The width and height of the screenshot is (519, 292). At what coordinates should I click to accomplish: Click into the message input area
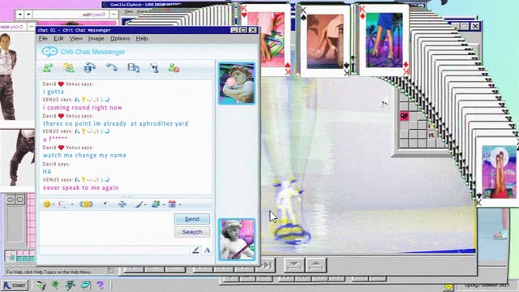(106, 228)
